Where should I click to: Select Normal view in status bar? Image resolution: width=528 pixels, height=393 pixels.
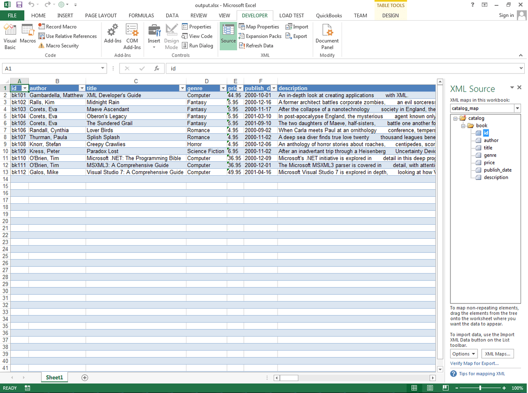(414, 388)
